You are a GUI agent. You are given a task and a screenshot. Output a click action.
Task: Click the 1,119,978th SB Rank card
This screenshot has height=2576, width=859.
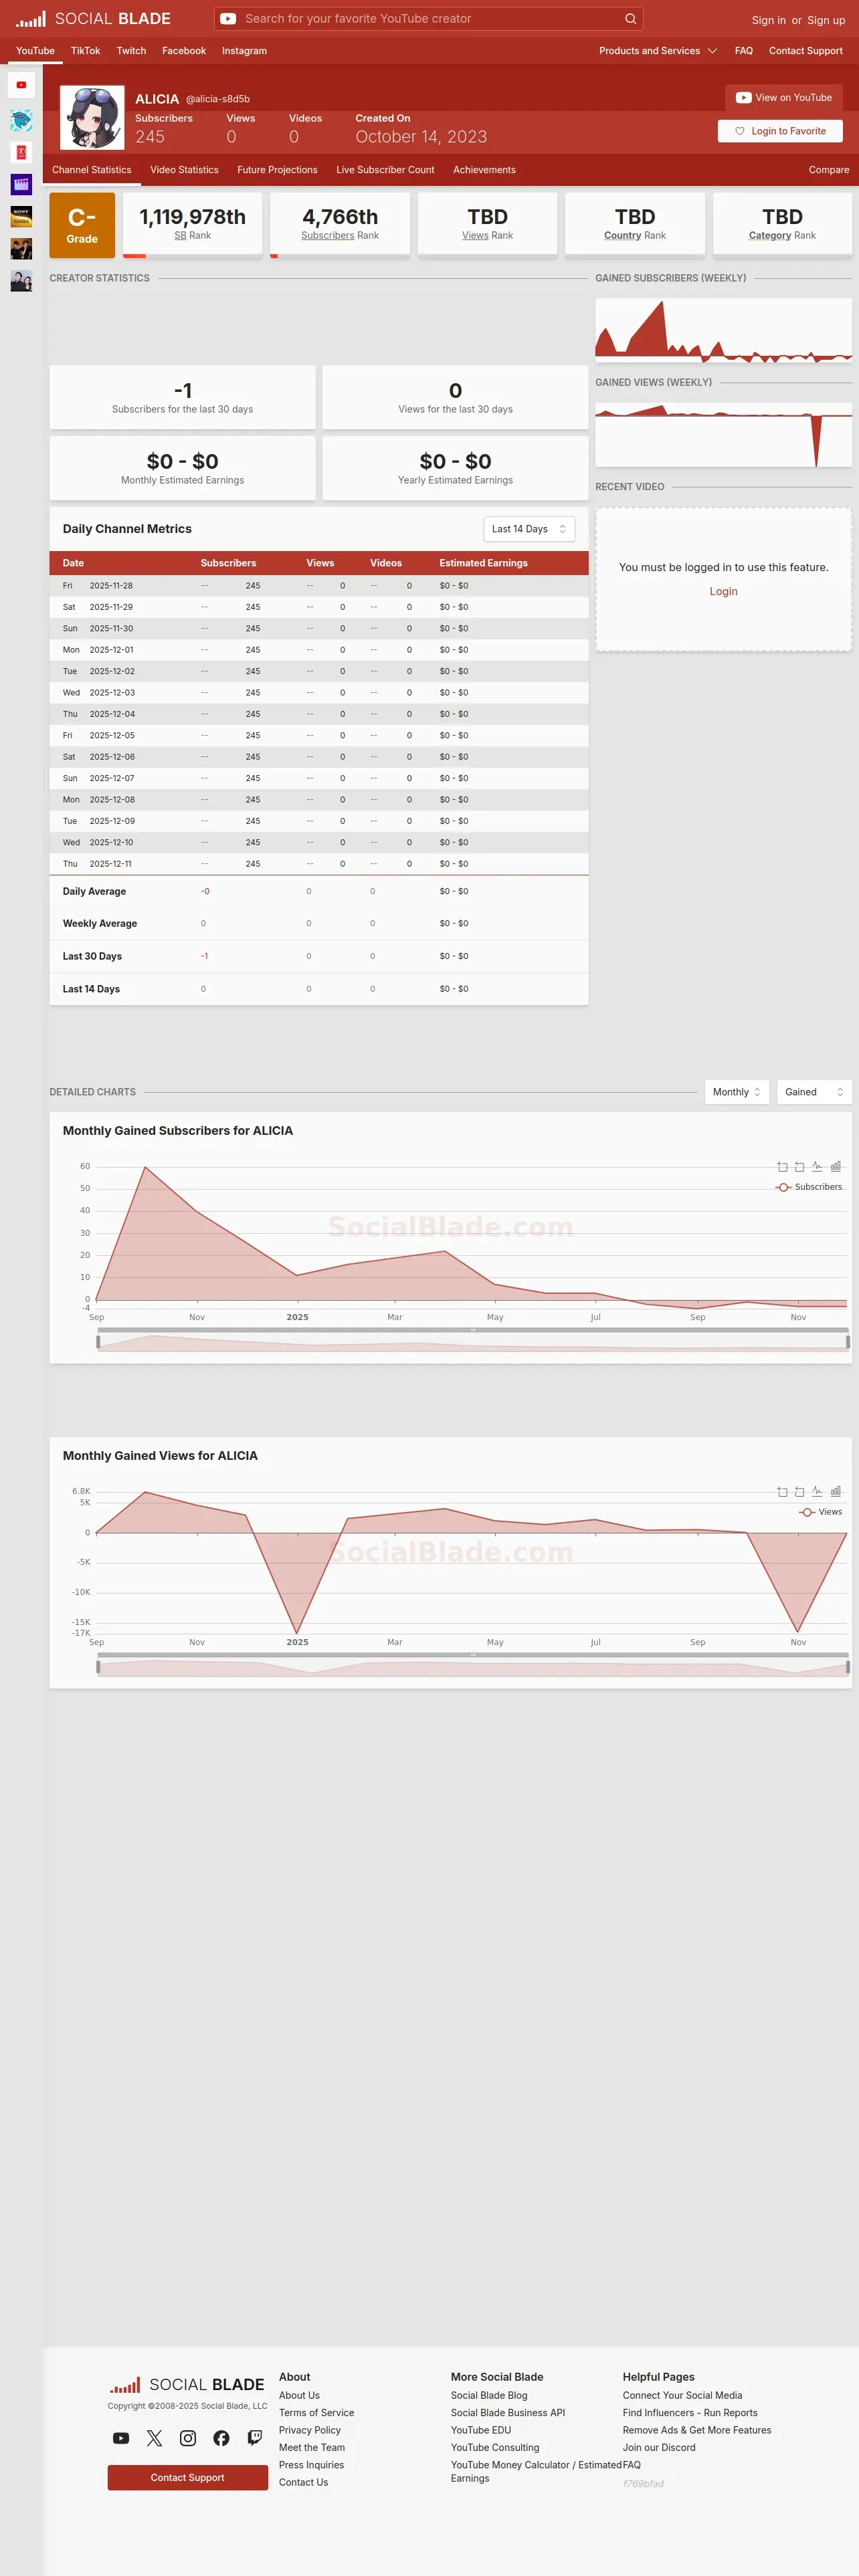click(x=192, y=225)
